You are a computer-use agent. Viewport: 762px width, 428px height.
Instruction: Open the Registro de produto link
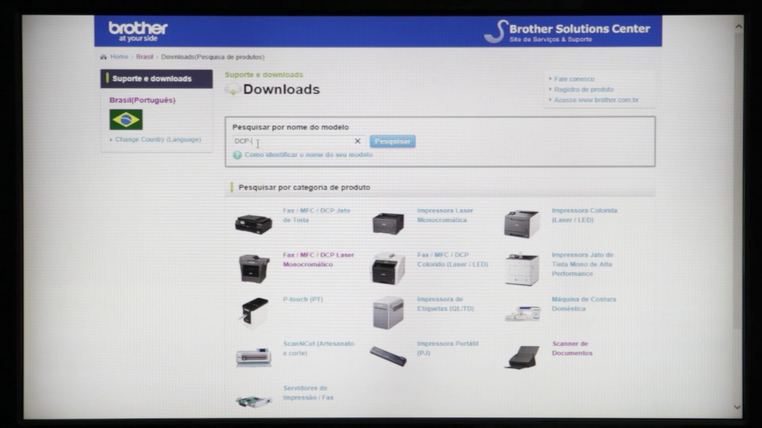(x=584, y=90)
